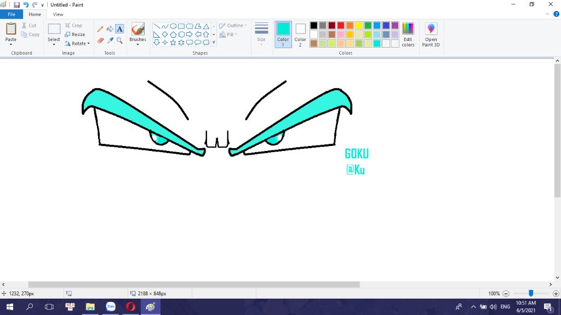
Task: Click the Crop button
Action: [x=74, y=25]
